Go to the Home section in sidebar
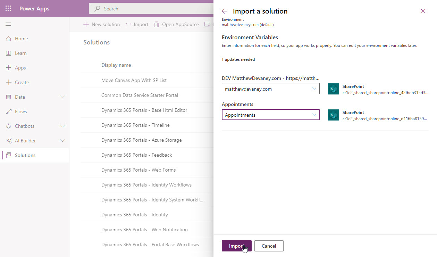This screenshot has width=437, height=257. pyautogui.click(x=22, y=39)
